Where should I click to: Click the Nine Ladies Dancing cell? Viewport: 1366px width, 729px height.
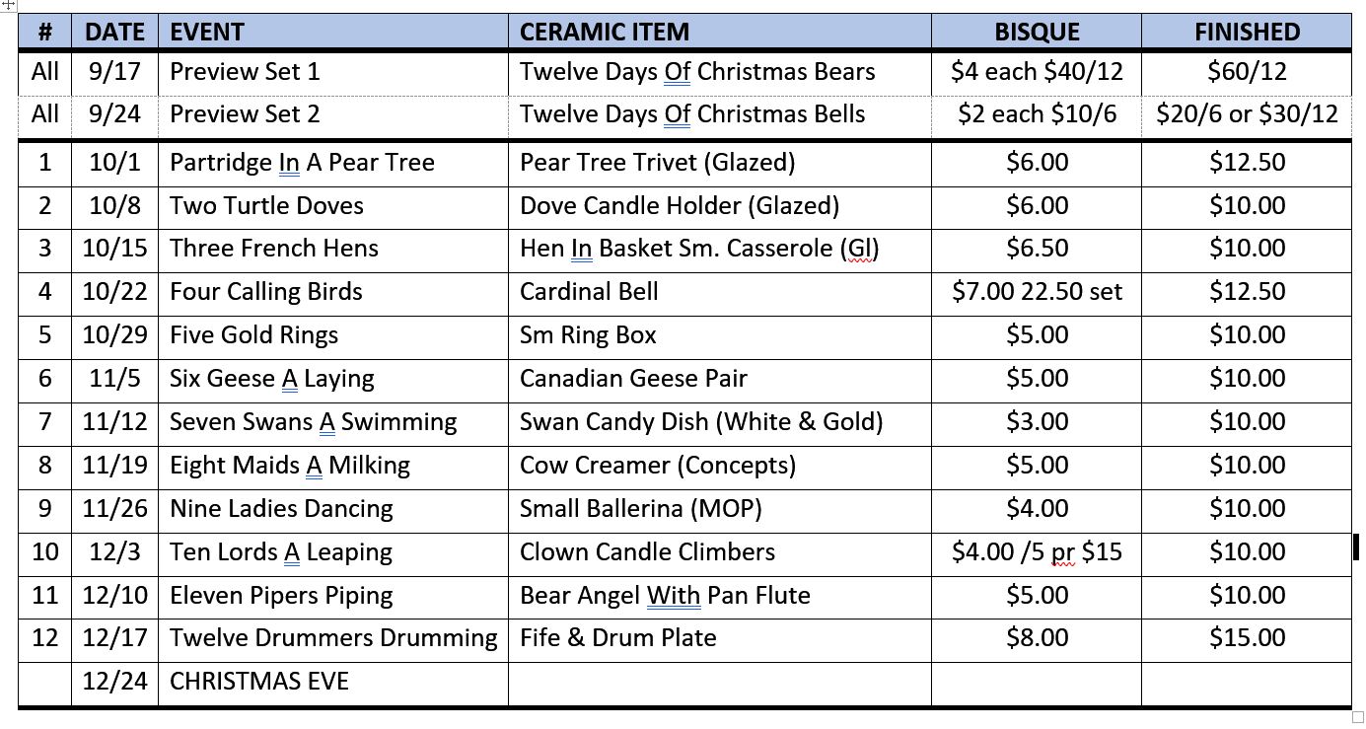[281, 509]
